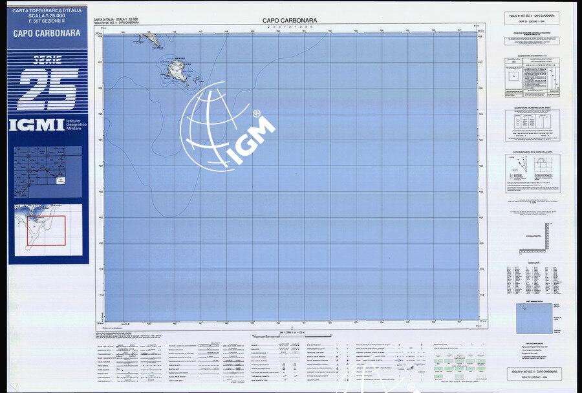Click 'CAPO CARBONARA' heading on blue cover
This screenshot has width=582, height=393.
[47, 34]
